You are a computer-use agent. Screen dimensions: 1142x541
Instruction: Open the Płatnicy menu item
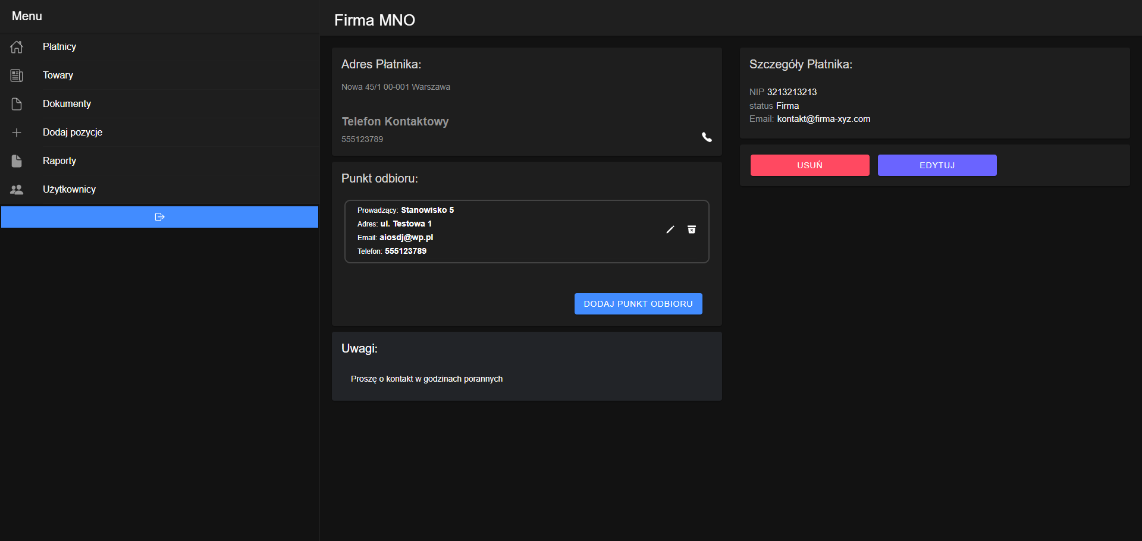pyautogui.click(x=59, y=47)
